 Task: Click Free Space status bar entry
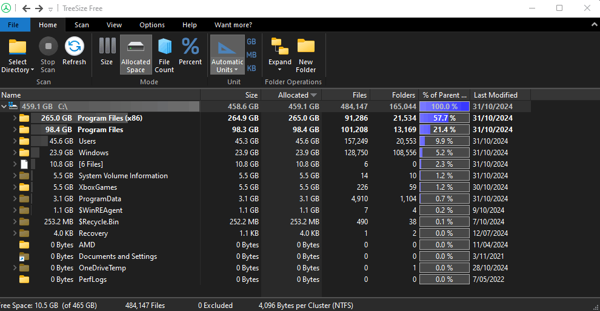[x=48, y=306]
